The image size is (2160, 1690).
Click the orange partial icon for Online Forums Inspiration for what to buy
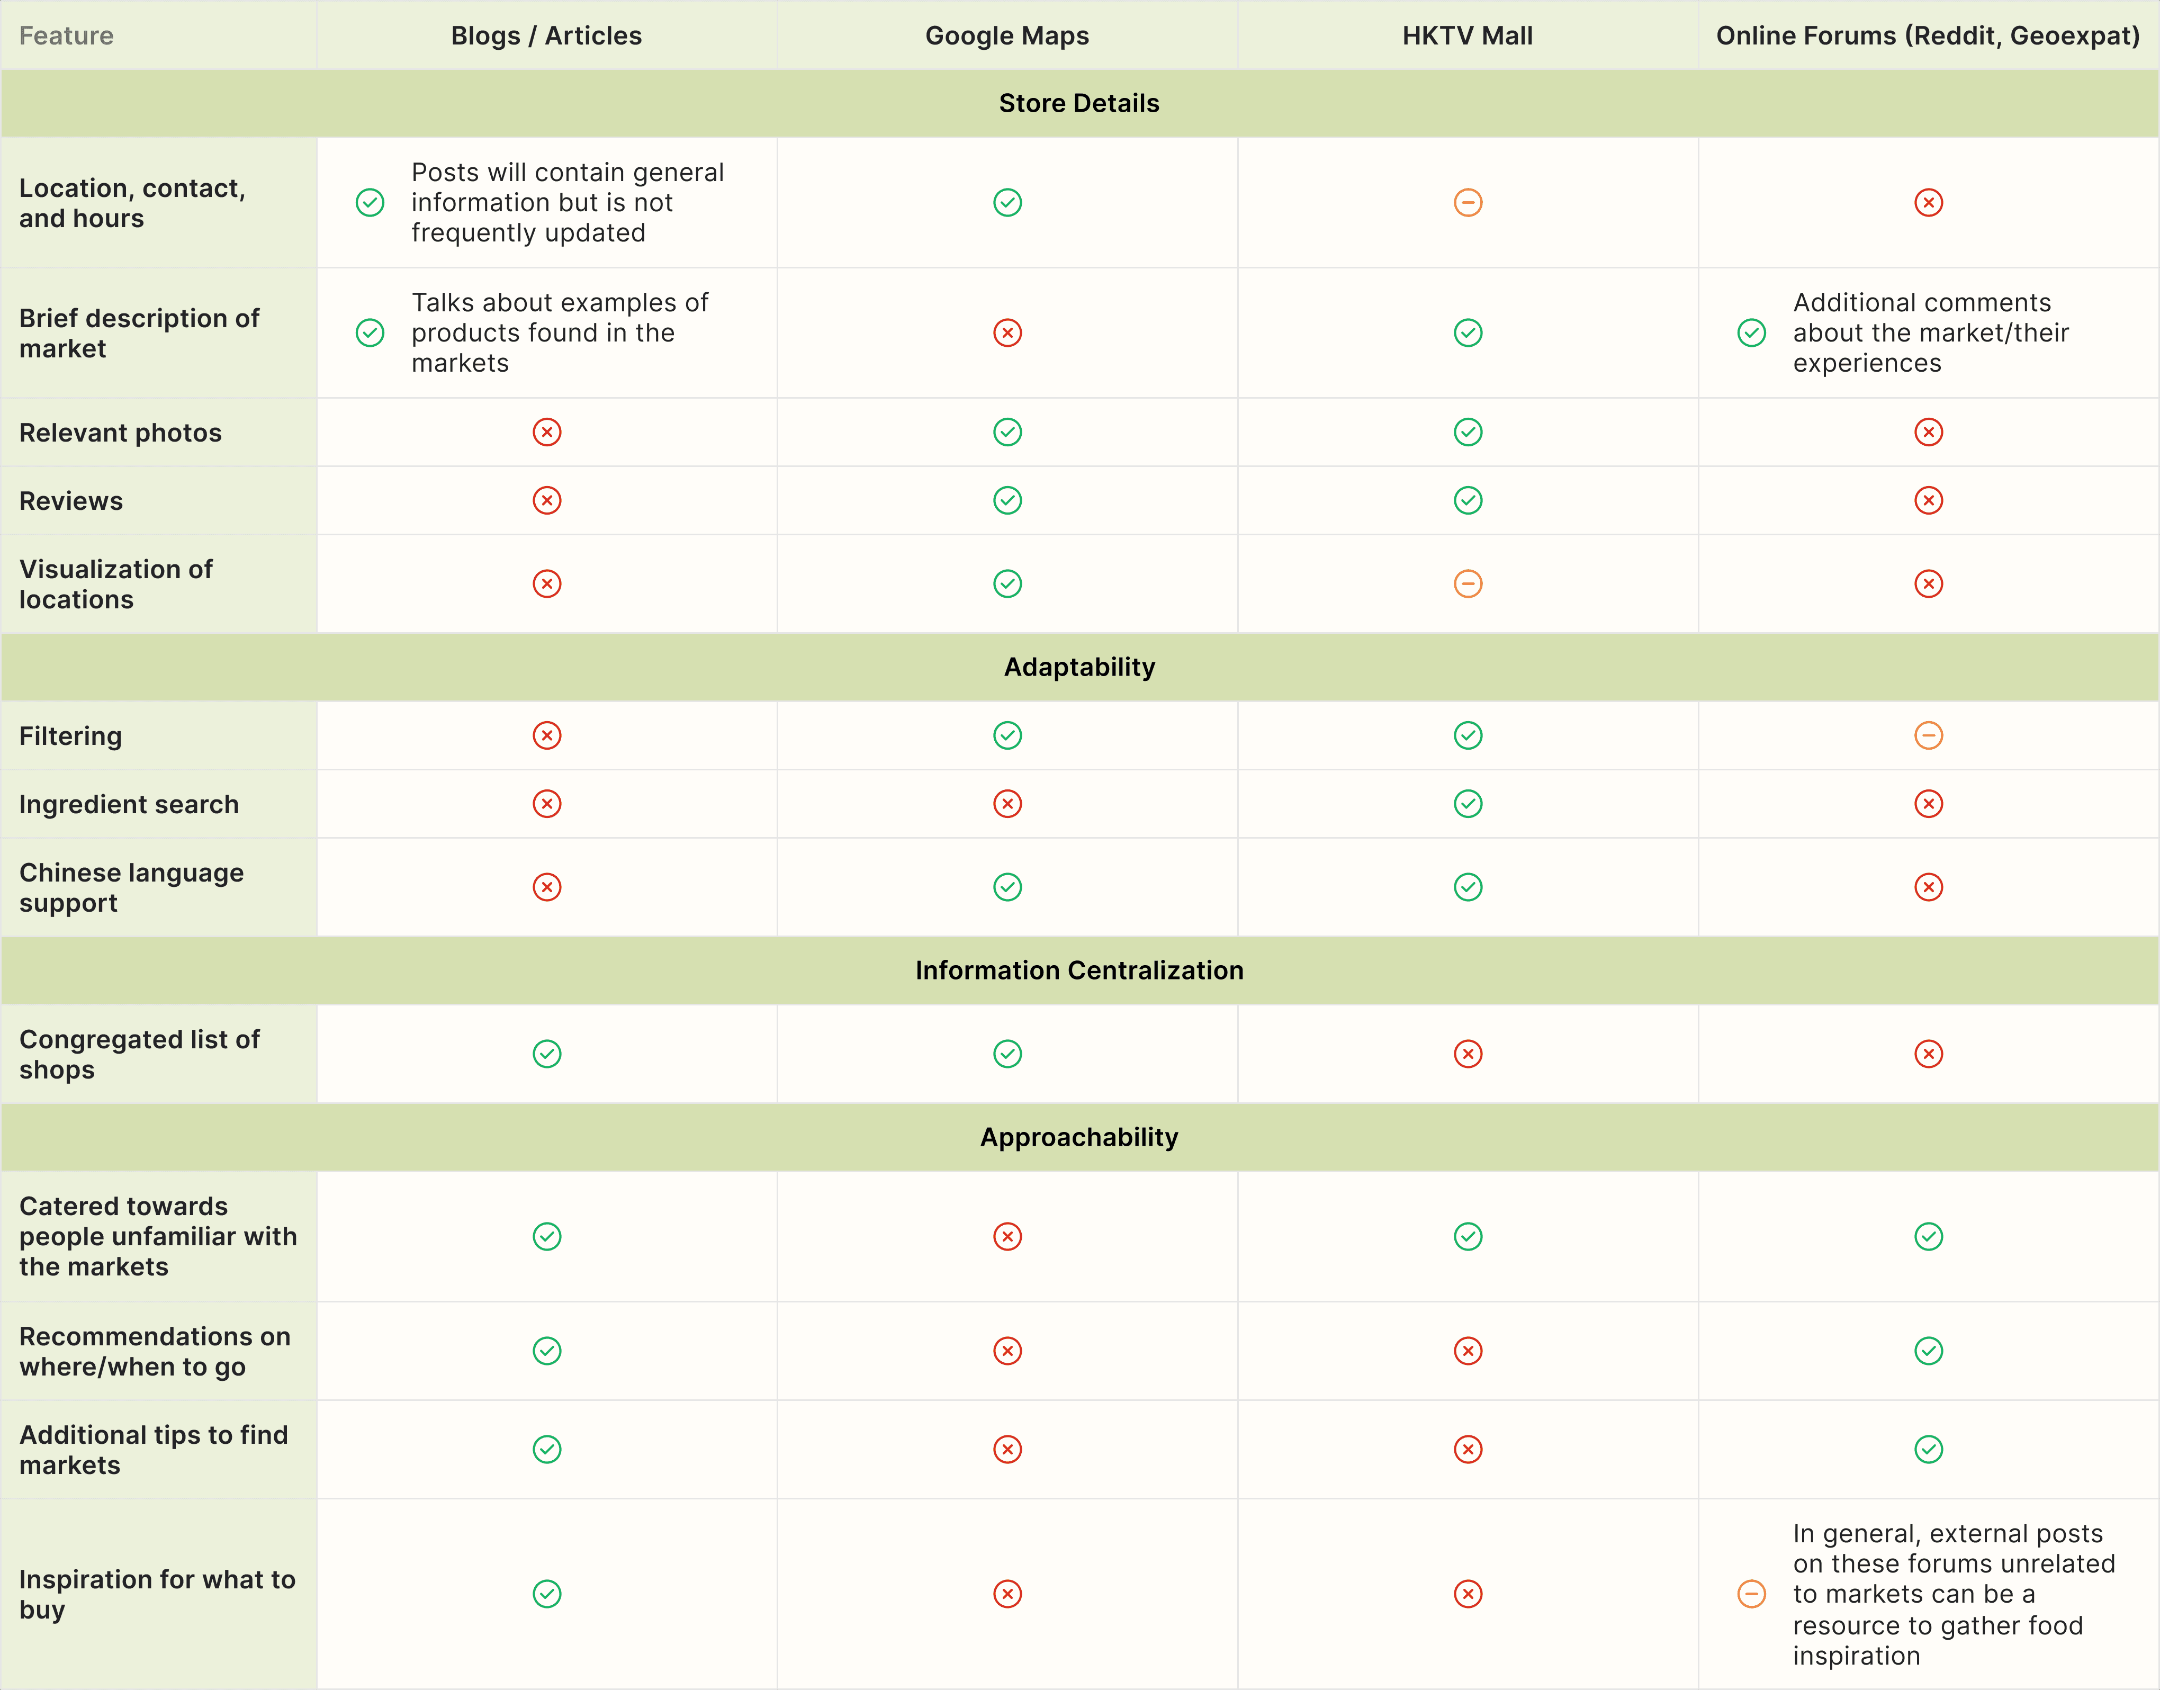(1751, 1594)
